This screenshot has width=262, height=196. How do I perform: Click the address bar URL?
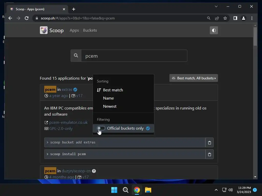pyautogui.click(x=78, y=18)
